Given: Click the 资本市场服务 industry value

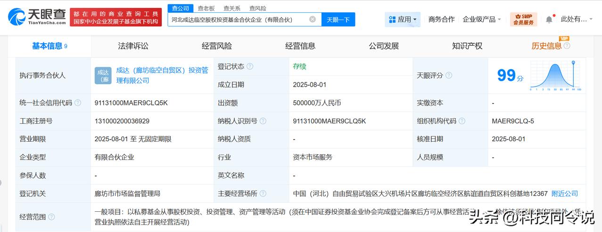Looking at the screenshot, I should pyautogui.click(x=313, y=157).
